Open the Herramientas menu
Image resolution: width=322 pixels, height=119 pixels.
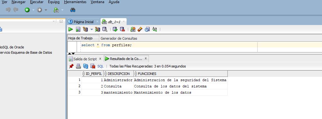pyautogui.click(x=75, y=2)
